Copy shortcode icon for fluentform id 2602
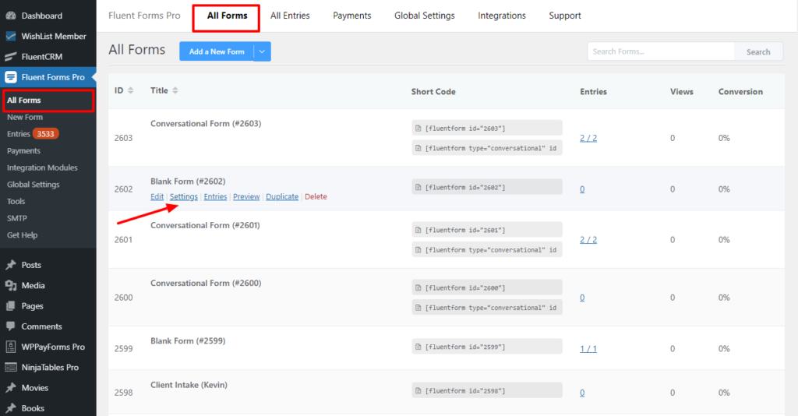Screen dimensions: 798x416 coord(418,187)
